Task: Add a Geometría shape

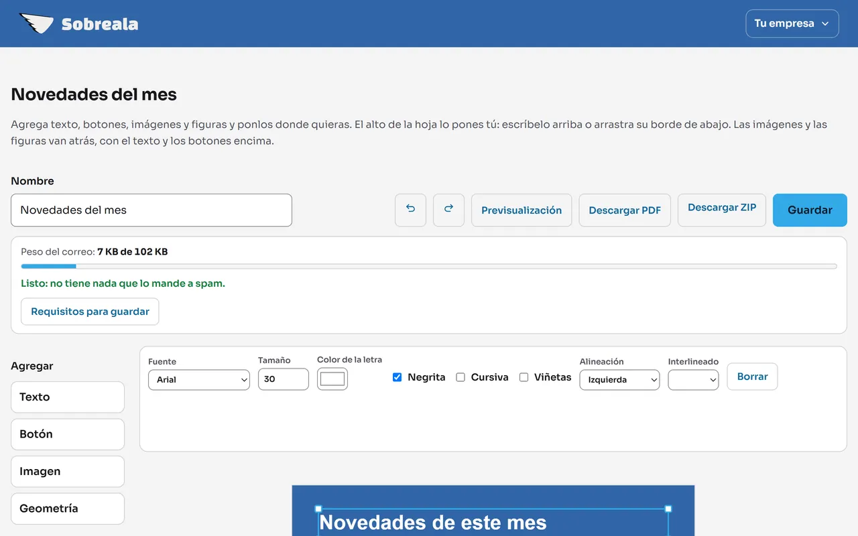Action: (x=68, y=509)
